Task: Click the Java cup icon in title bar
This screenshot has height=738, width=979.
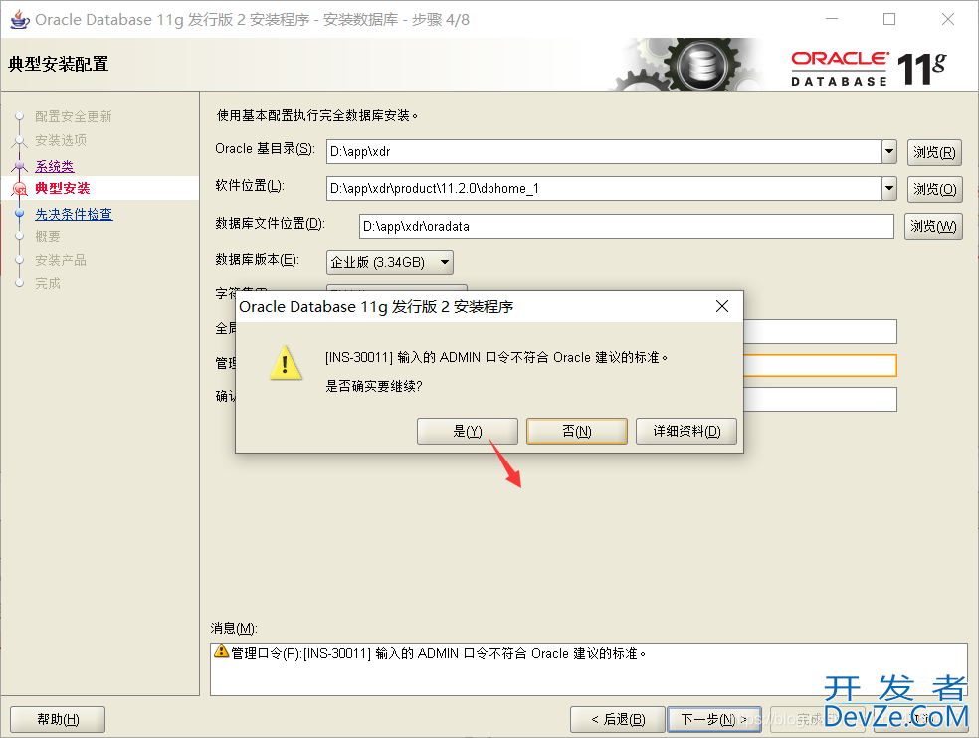Action: pyautogui.click(x=19, y=19)
